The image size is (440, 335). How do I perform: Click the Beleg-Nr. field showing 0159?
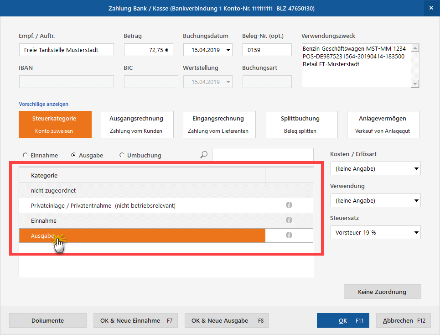point(267,50)
